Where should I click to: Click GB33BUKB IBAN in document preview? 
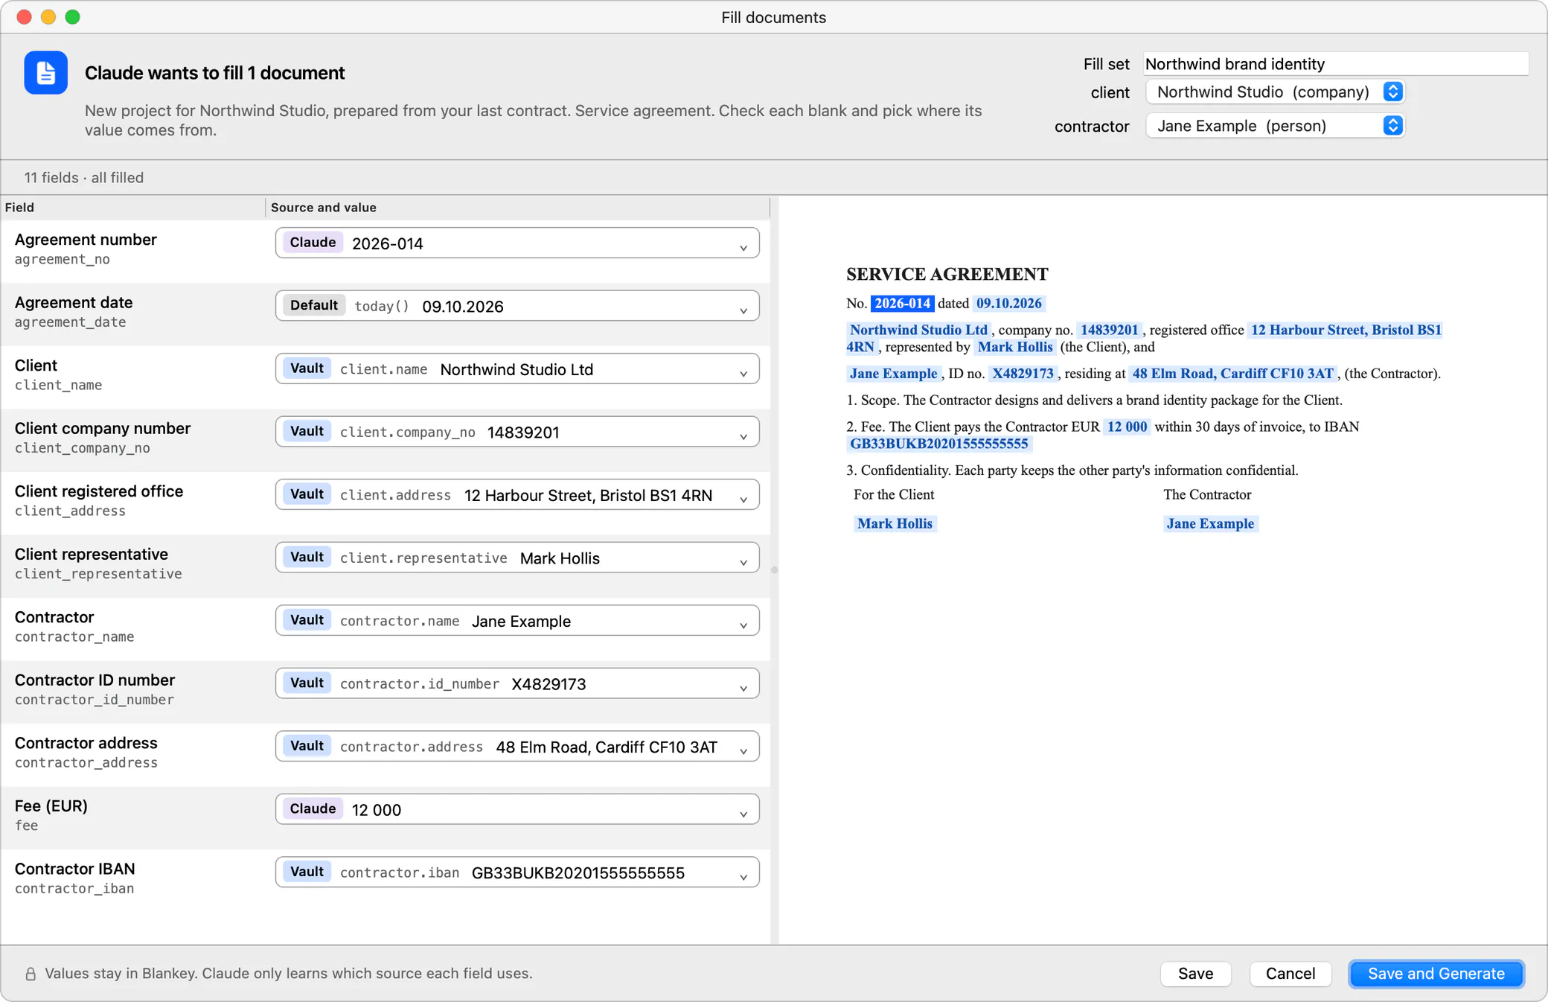point(938,444)
